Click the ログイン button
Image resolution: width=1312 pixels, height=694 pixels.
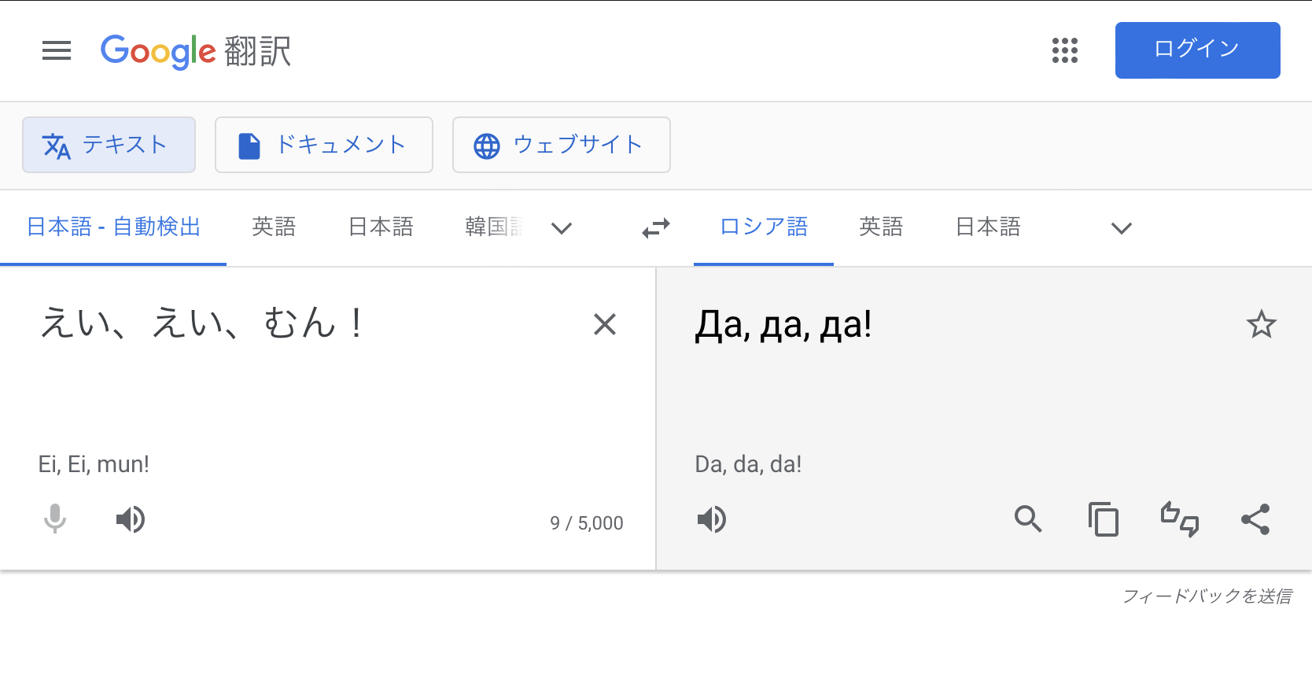[1197, 50]
